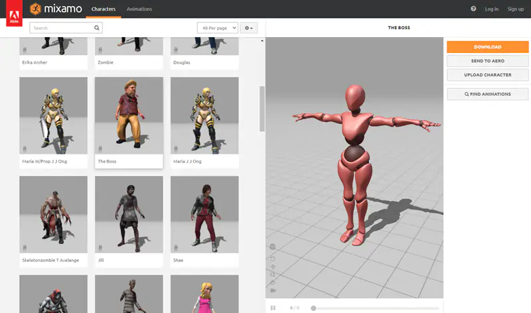Click the zoom magnifier icon in the viewport

coord(273,275)
